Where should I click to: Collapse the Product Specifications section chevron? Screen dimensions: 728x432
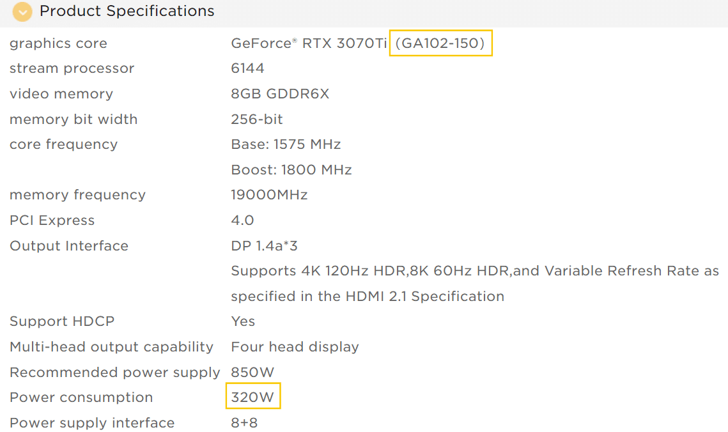point(22,12)
